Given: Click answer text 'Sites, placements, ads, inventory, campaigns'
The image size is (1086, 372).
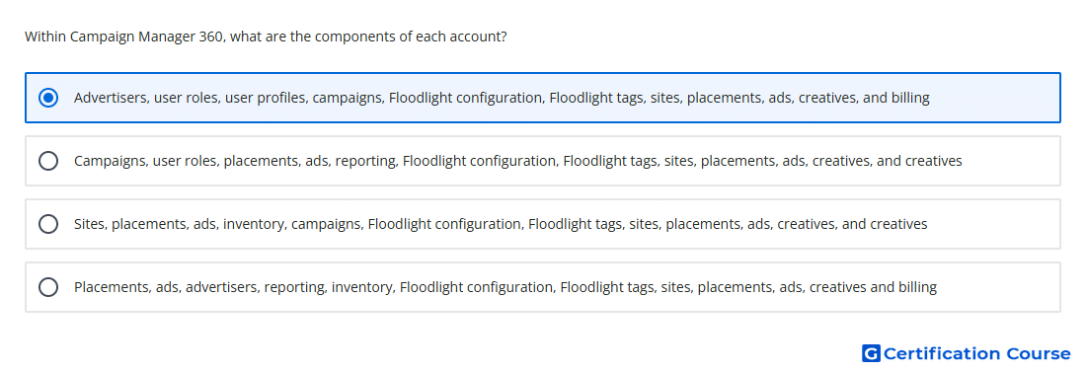Looking at the screenshot, I should click(217, 224).
